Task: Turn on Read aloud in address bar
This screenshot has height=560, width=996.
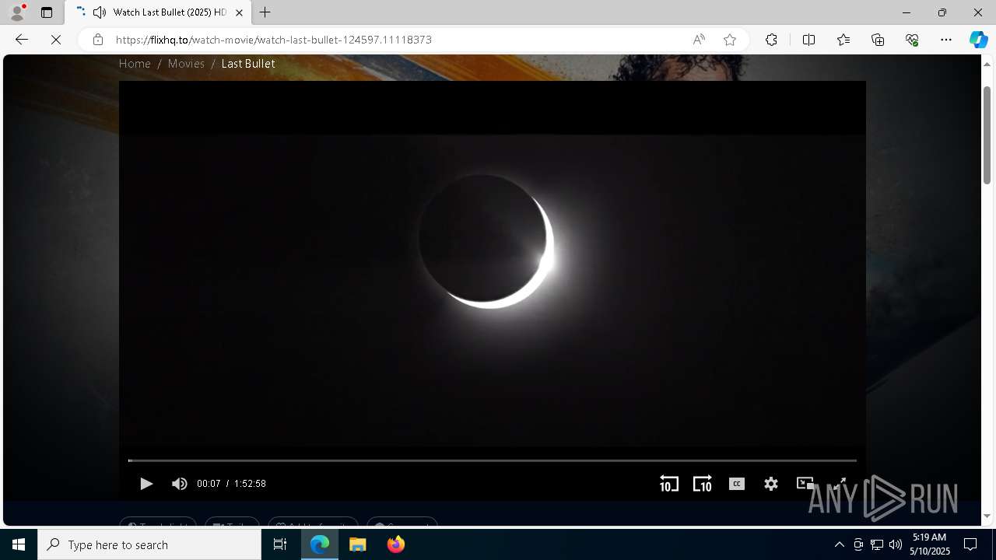Action: pyautogui.click(x=699, y=40)
